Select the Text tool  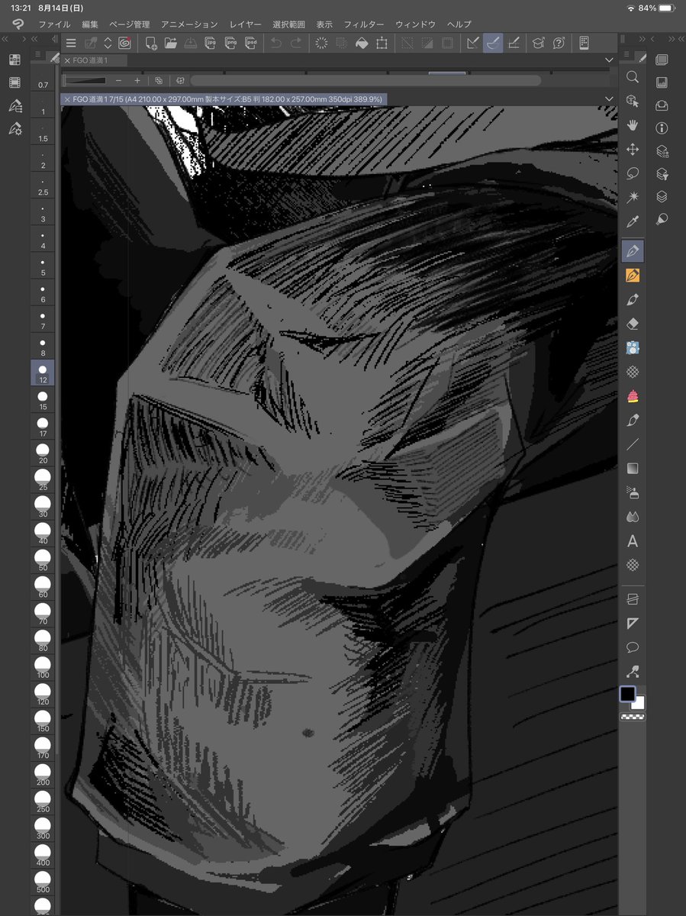(x=632, y=541)
